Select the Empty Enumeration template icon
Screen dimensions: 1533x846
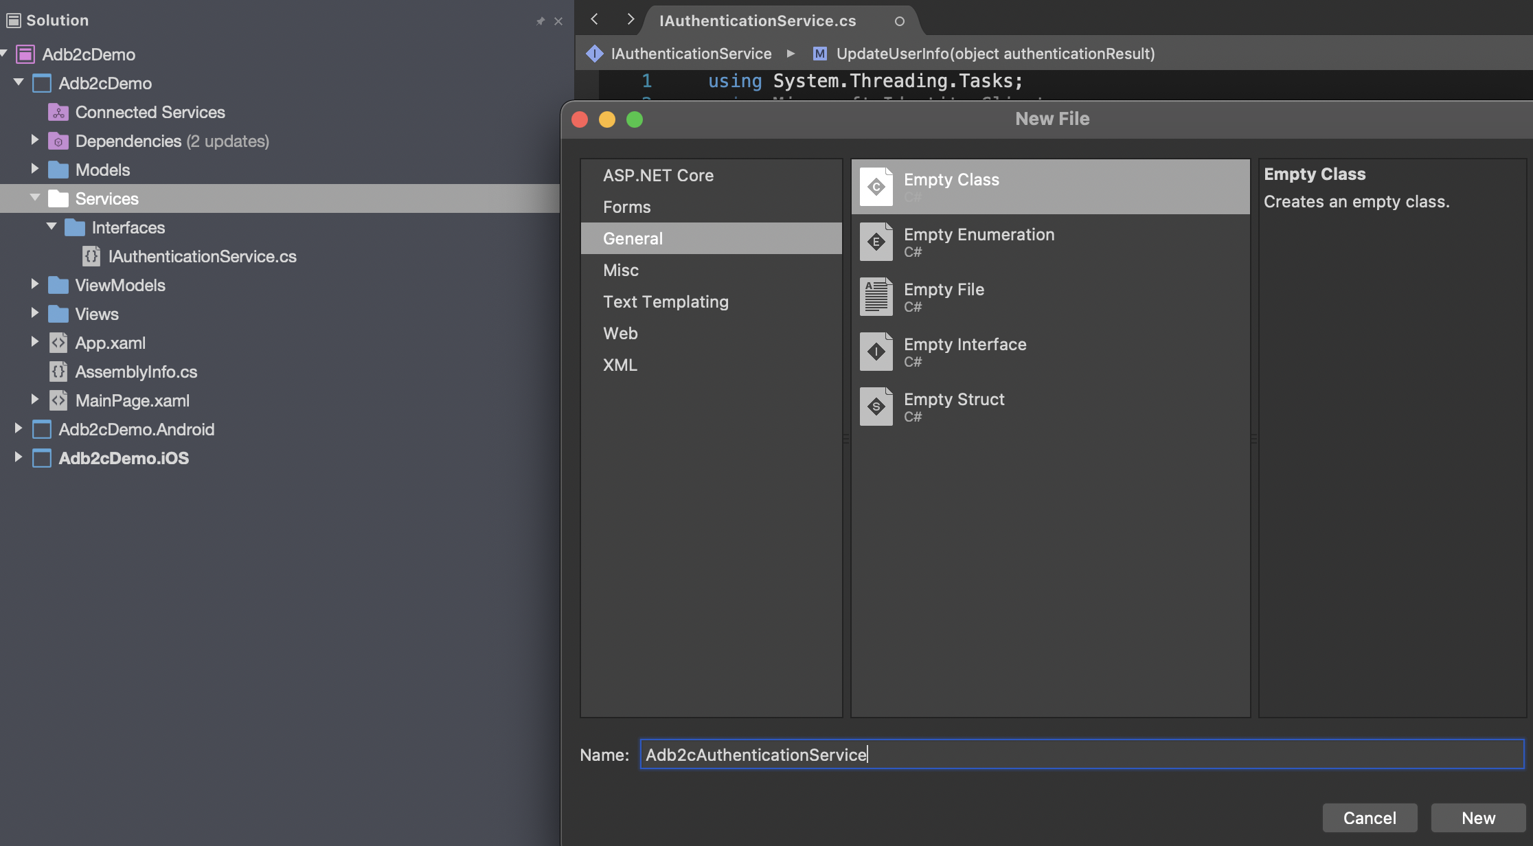click(x=876, y=242)
